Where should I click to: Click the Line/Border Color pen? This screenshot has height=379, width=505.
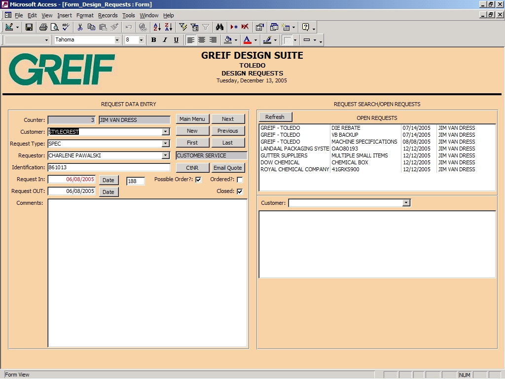[x=267, y=40]
